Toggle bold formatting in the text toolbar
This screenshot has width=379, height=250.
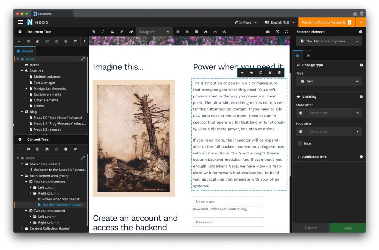click(x=94, y=32)
